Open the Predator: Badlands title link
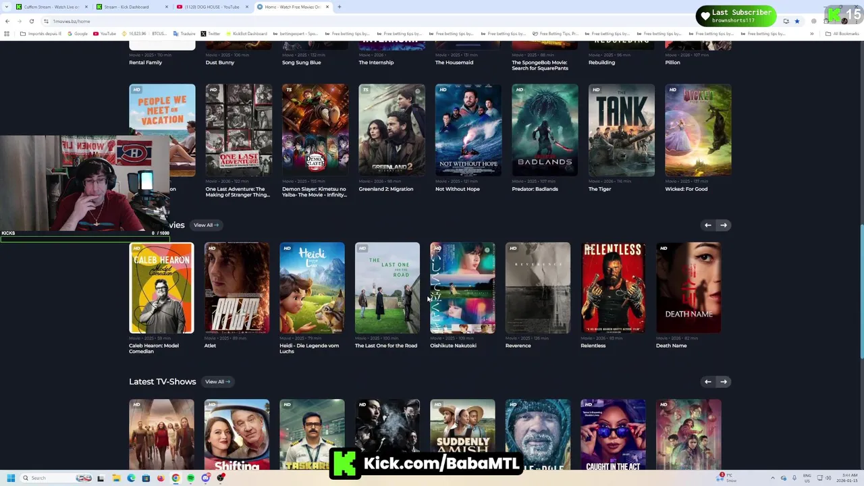Image resolution: width=864 pixels, height=486 pixels. point(535,189)
